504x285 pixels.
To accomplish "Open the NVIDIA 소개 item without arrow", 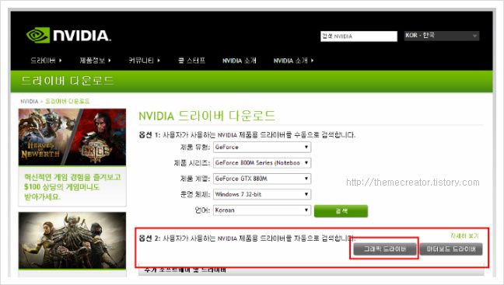I will click(240, 61).
